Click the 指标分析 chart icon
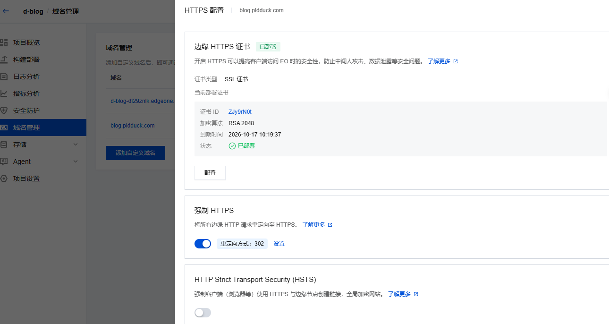 pos(4,94)
